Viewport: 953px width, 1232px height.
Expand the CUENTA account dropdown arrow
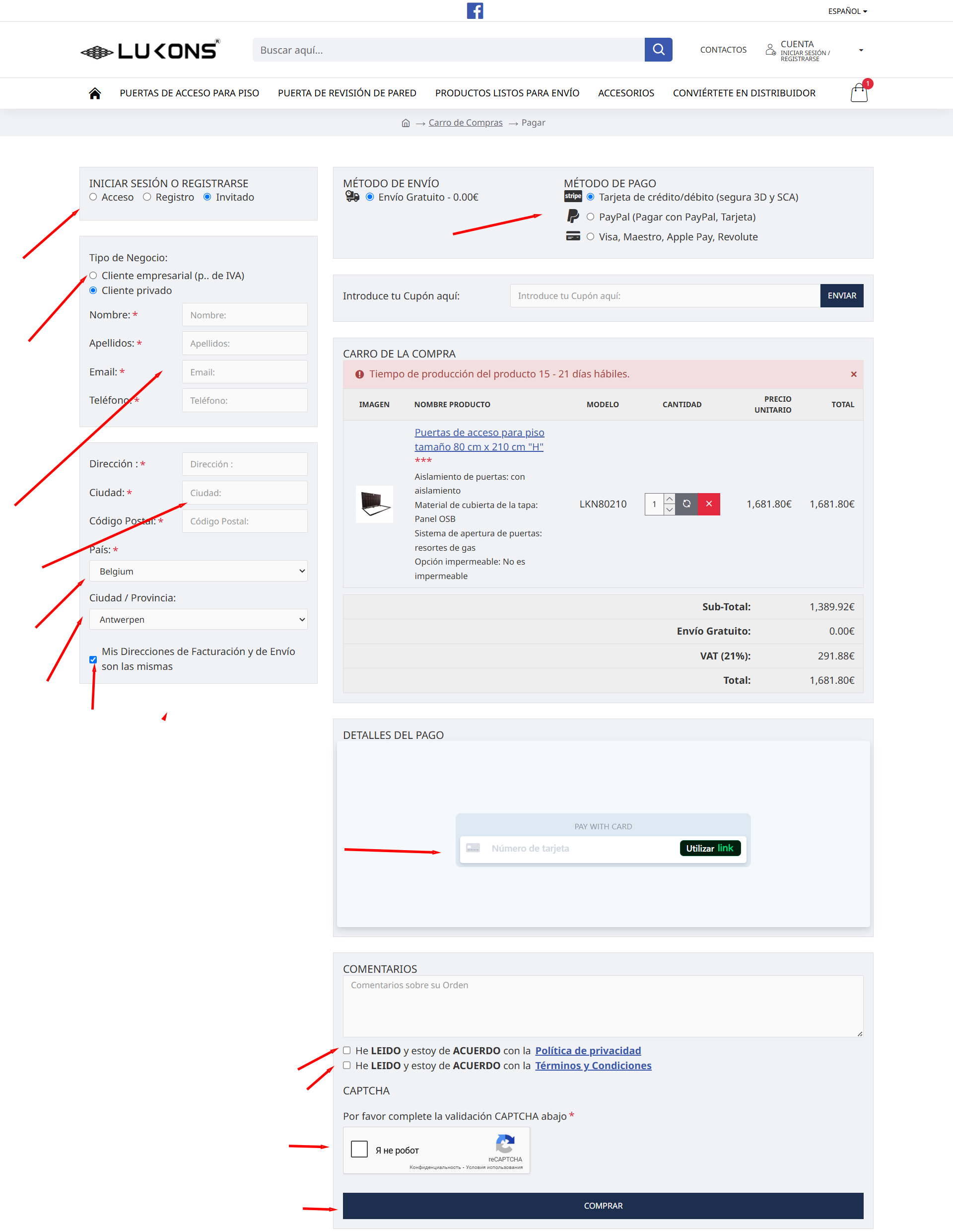point(861,50)
